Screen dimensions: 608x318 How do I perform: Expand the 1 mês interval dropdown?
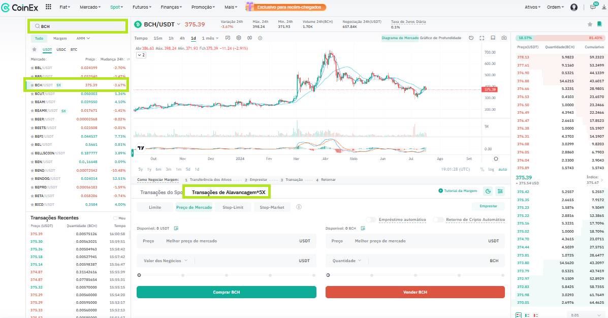point(210,38)
